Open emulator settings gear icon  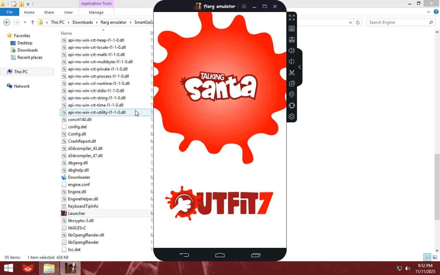click(292, 117)
